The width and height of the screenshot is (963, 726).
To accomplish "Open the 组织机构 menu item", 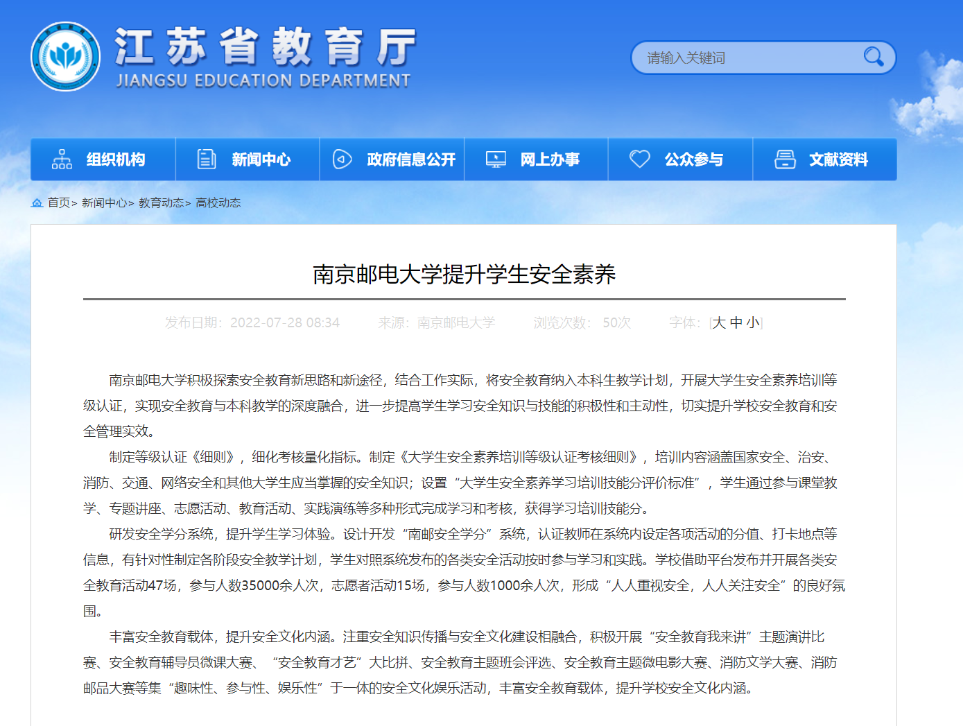I will [116, 159].
